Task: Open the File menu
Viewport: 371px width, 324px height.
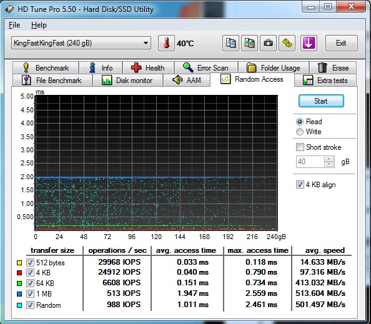Action: pos(14,25)
